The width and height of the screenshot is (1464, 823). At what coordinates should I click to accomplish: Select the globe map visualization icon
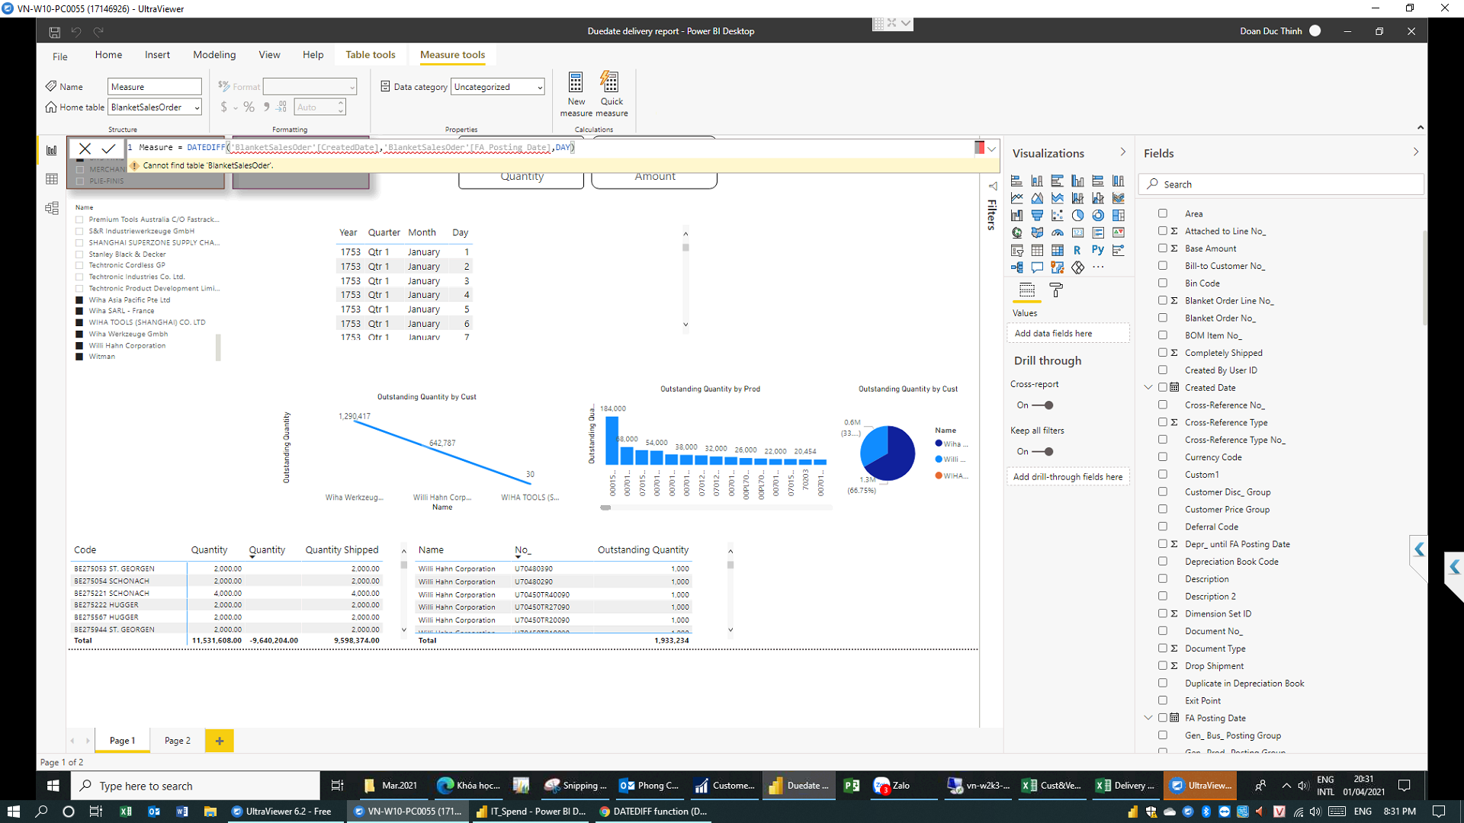tap(1017, 232)
